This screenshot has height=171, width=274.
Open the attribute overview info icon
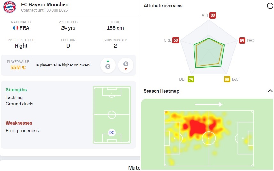(x=270, y=6)
